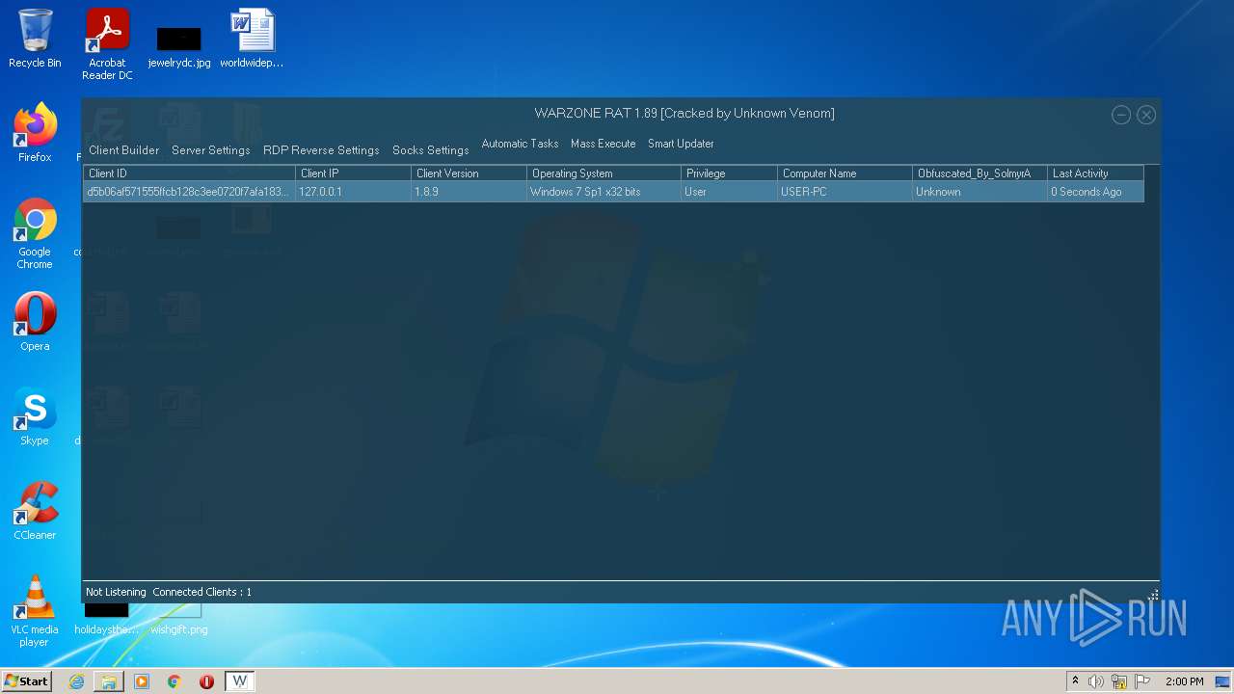Select jewelrydc.jpg file on desktop
The height and width of the screenshot is (694, 1234).
(179, 46)
